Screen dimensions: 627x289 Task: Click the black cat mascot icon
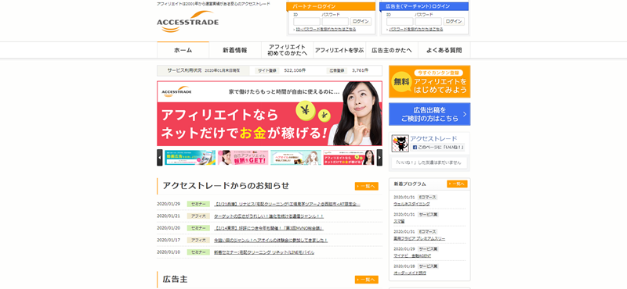click(x=400, y=144)
